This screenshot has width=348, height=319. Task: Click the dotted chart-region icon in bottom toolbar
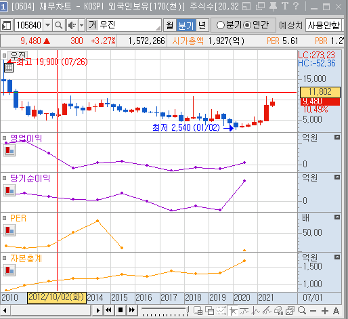[x=221, y=311]
